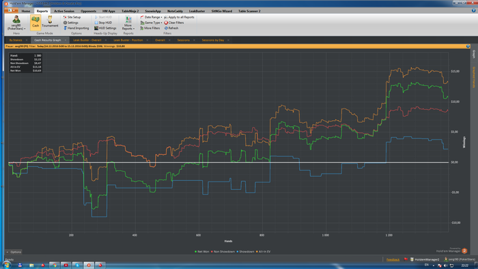Toggle Net Won series in legend
The image size is (478, 269).
pos(202,252)
